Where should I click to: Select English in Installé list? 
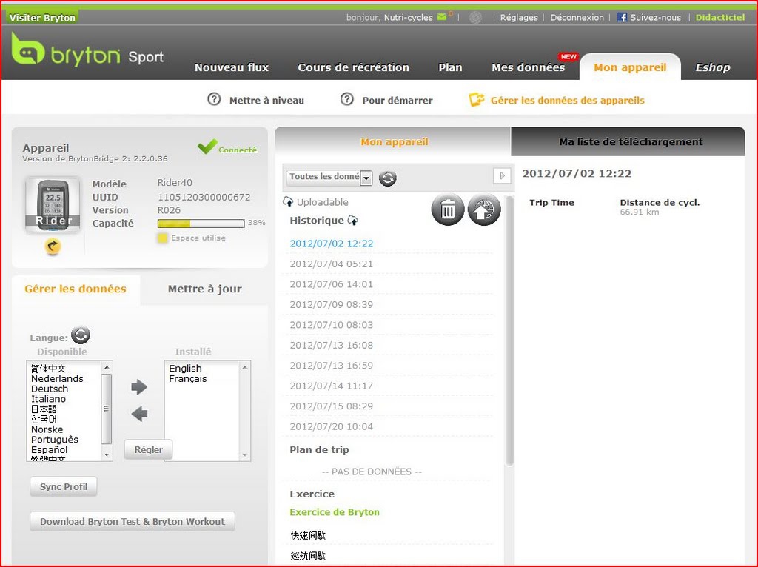pyautogui.click(x=185, y=369)
